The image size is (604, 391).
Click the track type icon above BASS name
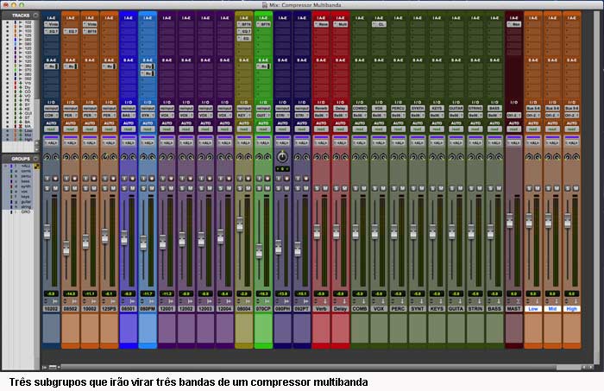[x=499, y=301]
